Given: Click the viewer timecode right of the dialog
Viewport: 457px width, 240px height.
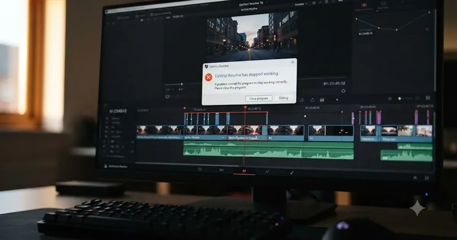Looking at the screenshot, I should pos(334,83).
